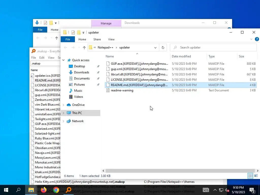Image resolution: width=260 pixels, height=195 pixels.
Task: Select Network in the navigation pane
Action: (x=78, y=121)
